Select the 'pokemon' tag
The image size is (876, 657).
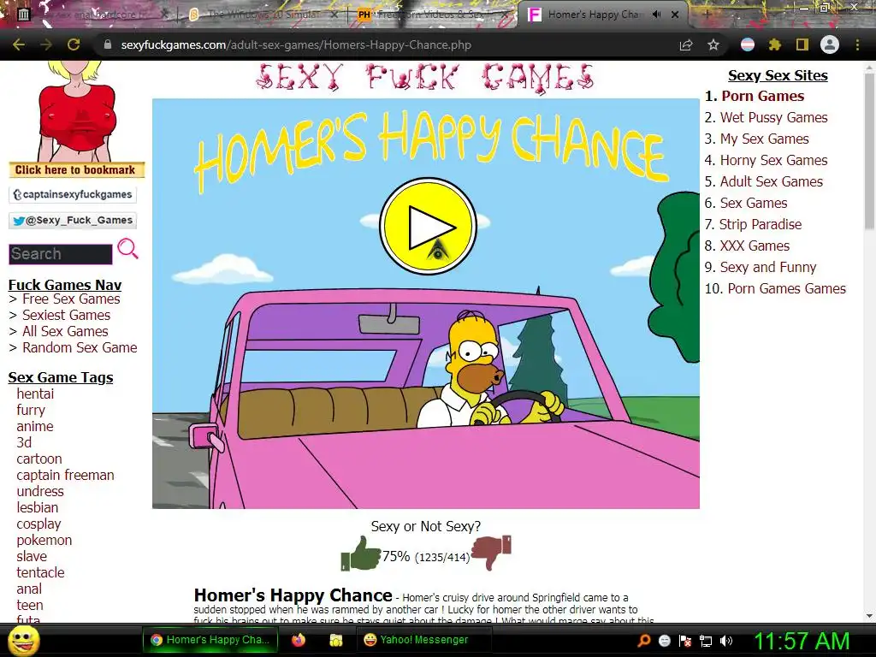point(44,541)
